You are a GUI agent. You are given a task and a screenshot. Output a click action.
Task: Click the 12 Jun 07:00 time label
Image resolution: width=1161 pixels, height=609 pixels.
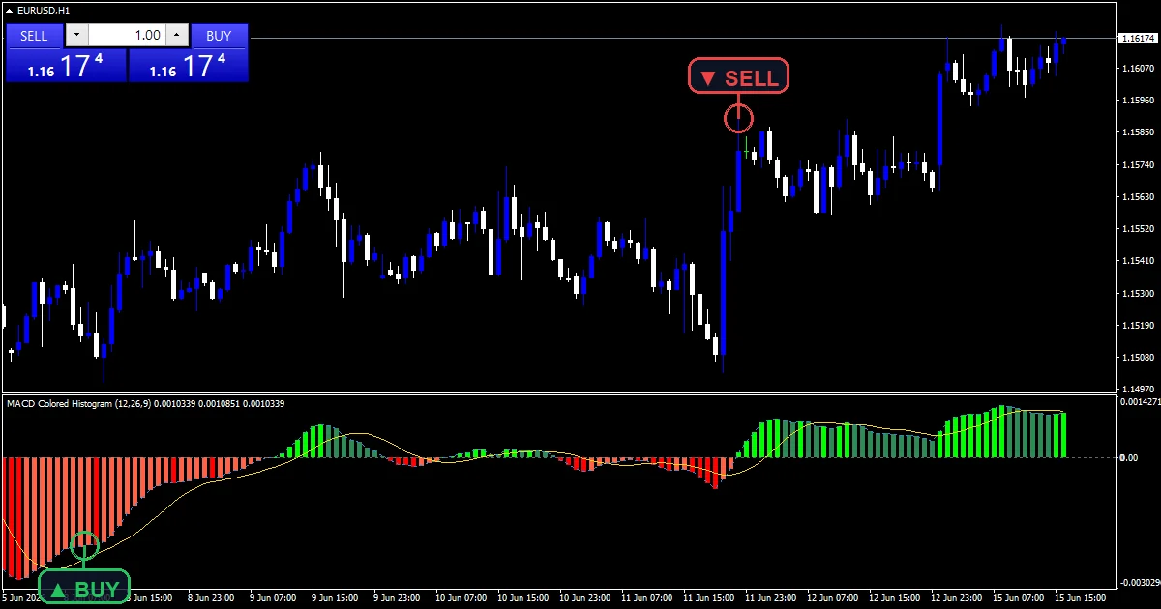831,598
